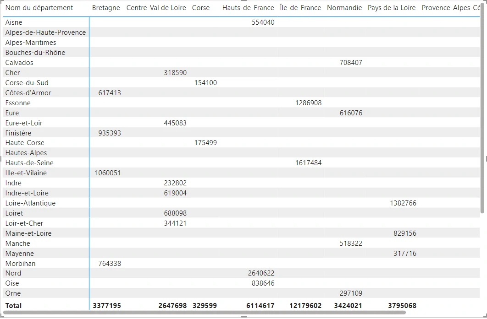The width and height of the screenshot is (487, 319).
Task: Select the Corse column header
Action: (x=201, y=8)
